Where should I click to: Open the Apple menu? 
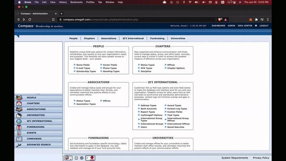19,2
